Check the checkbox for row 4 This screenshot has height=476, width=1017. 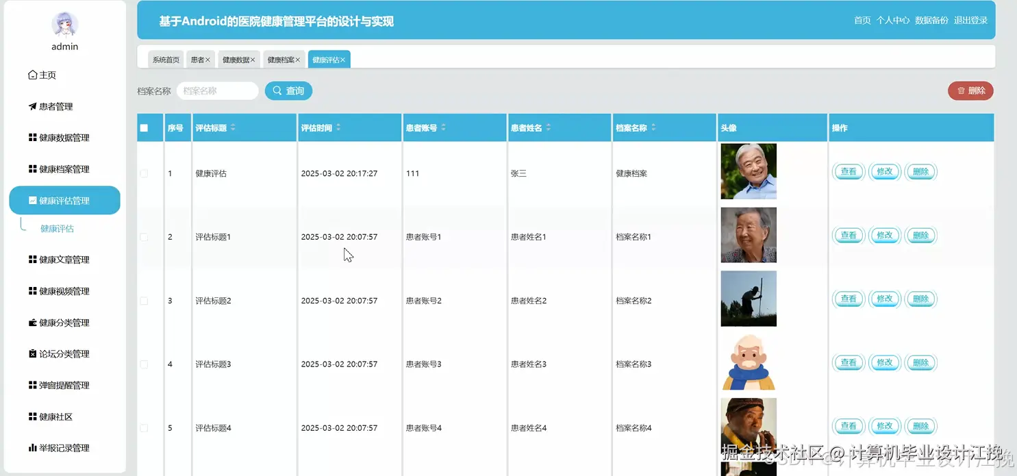(x=144, y=364)
